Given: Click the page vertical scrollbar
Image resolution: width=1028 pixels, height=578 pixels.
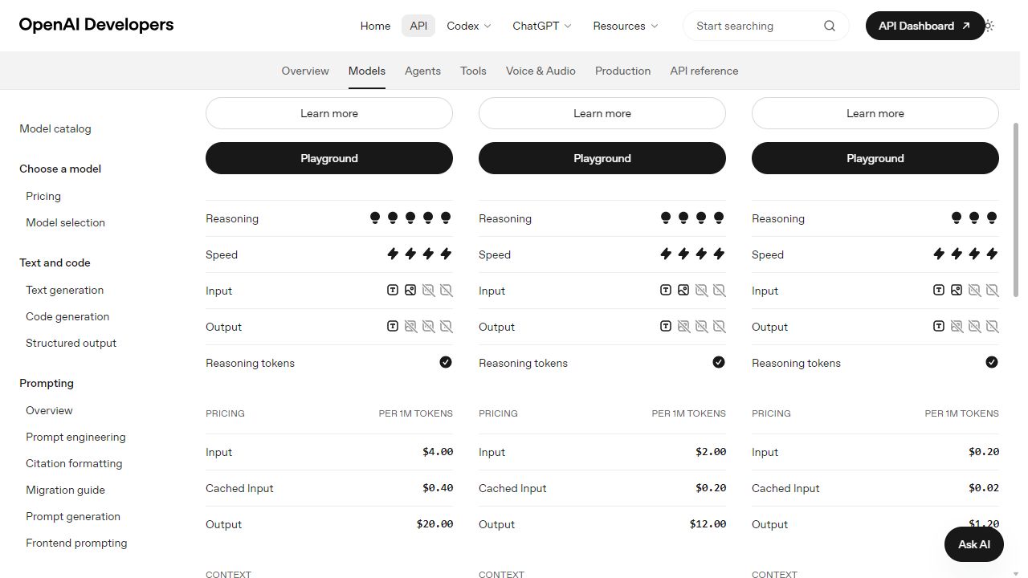Looking at the screenshot, I should point(1016,209).
